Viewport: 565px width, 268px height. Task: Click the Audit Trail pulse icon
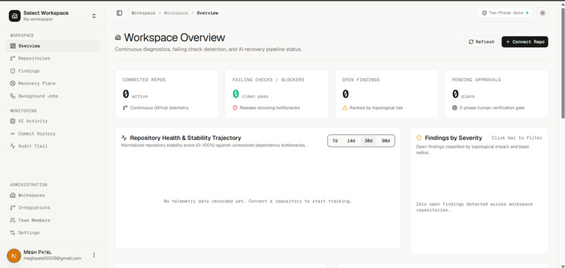pos(13,146)
